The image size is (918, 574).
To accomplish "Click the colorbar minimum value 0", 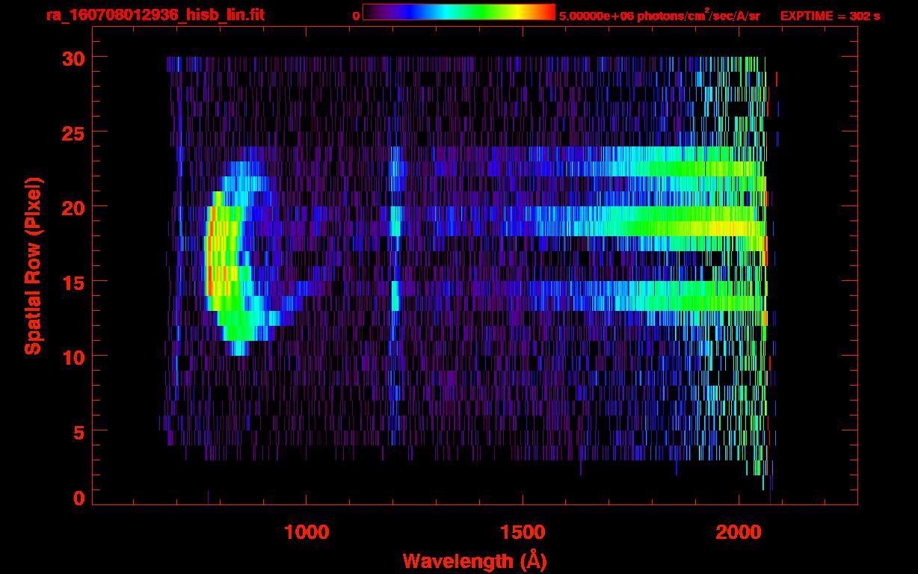I will [x=356, y=16].
